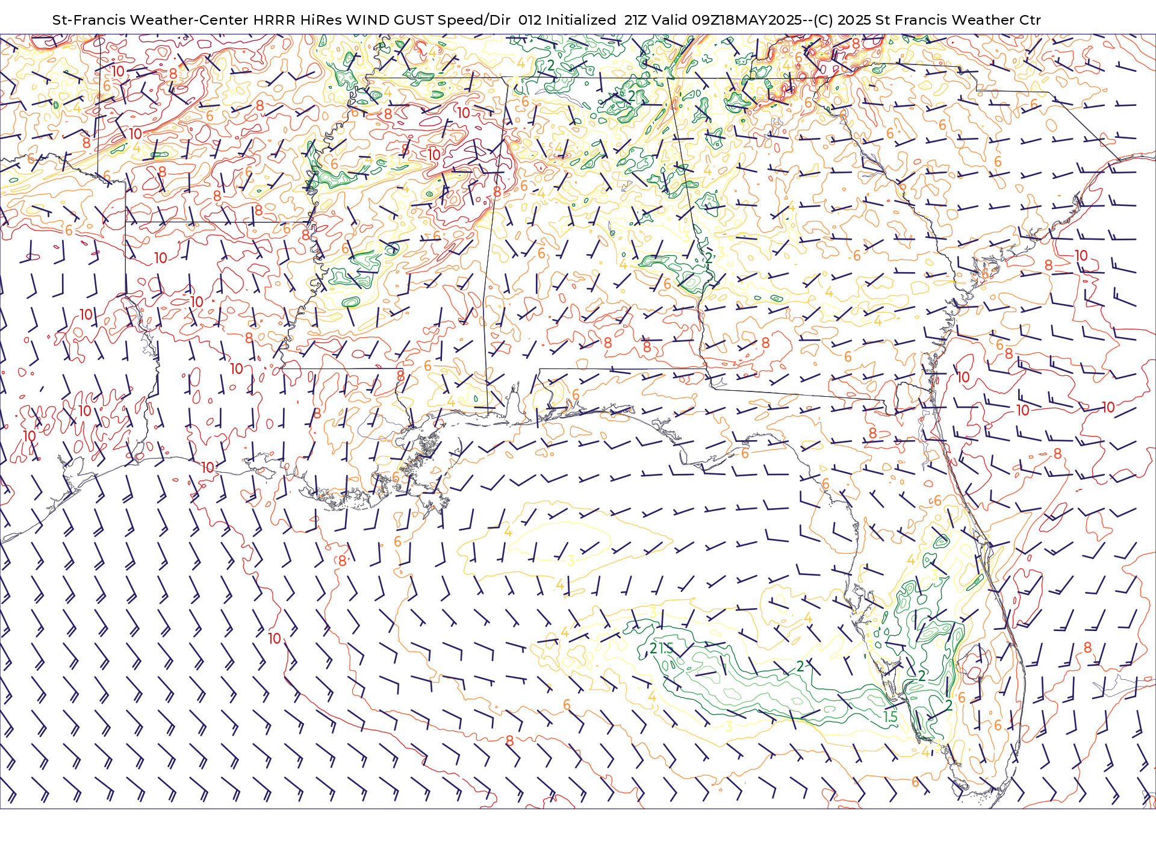The image size is (1156, 843).
Task: Click "(C) 2025 St Francis Weather Ctr" copyright
Action: 927,20
